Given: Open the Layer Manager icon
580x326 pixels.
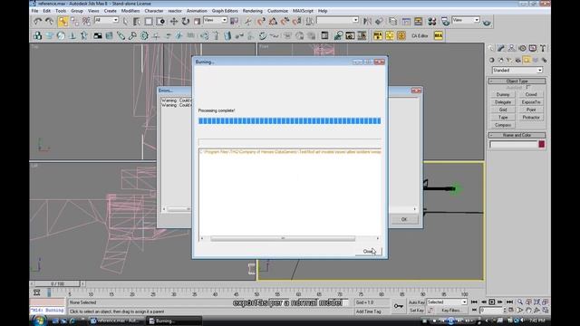Looking at the screenshot, I should pos(392,22).
